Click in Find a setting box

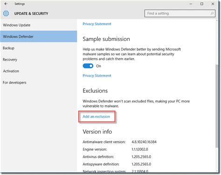pos(180,13)
